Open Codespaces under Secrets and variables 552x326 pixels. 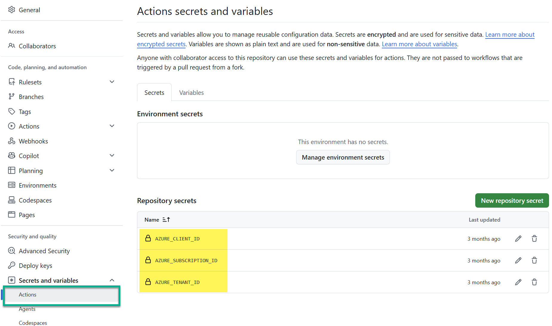click(33, 323)
